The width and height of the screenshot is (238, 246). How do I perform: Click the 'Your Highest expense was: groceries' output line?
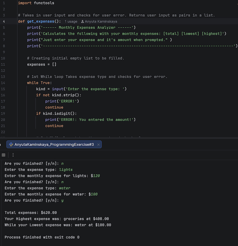tap(57, 219)
